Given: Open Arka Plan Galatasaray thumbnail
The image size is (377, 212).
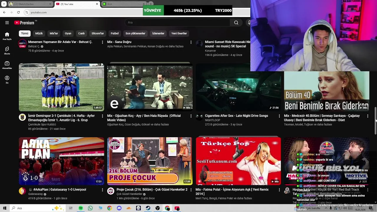Looking at the screenshot, I should pos(62,161).
